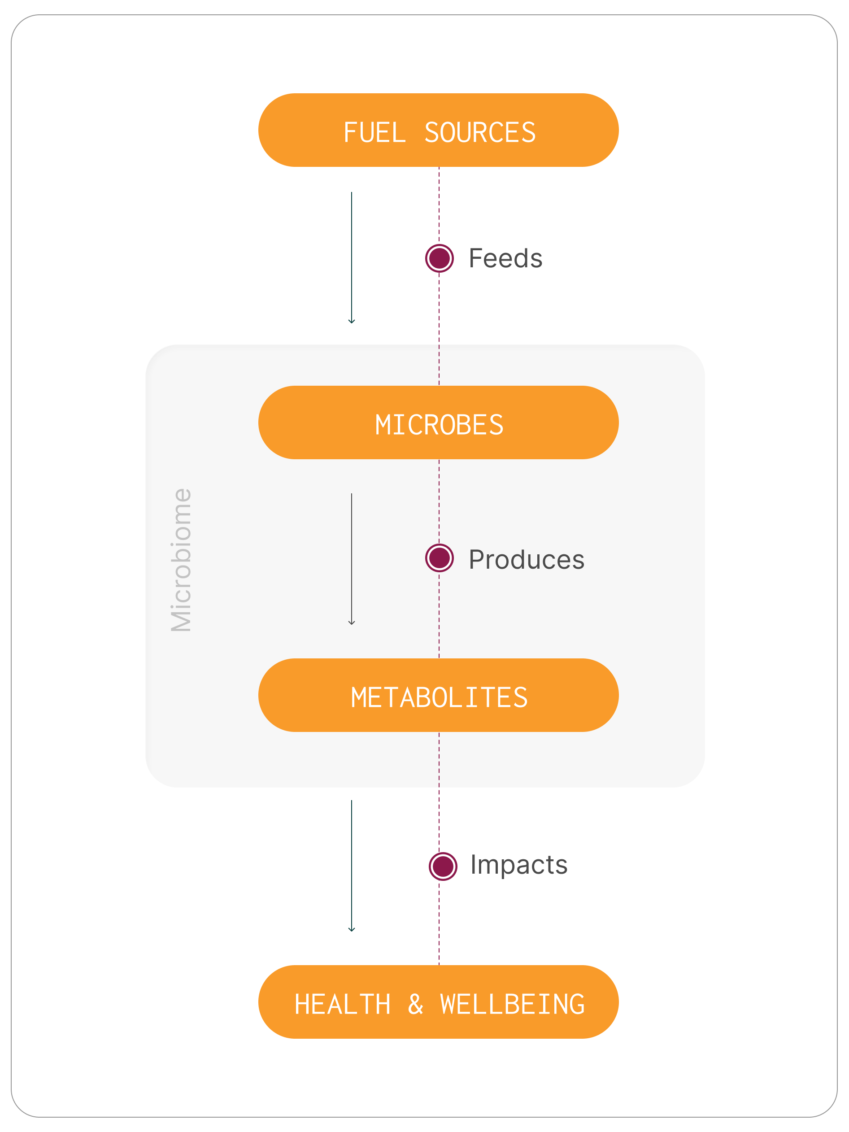
Task: Click the Feeds text label
Action: 505,258
